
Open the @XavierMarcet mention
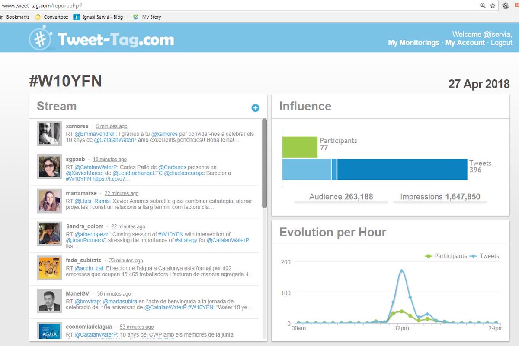[85, 173]
